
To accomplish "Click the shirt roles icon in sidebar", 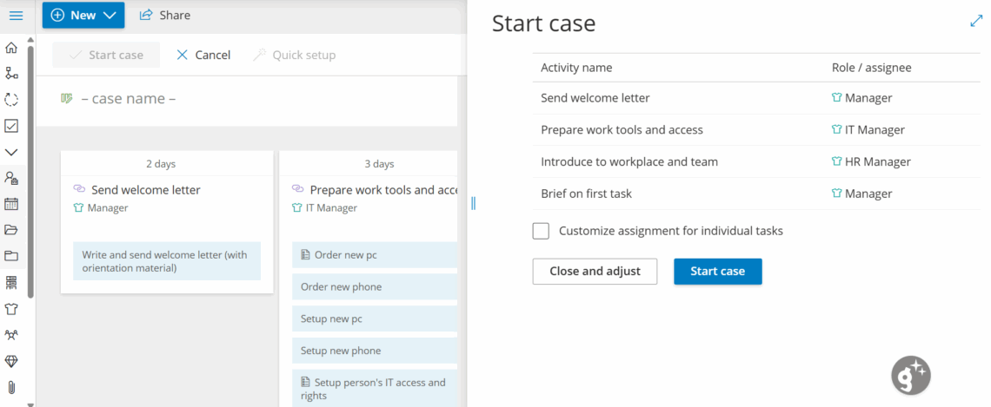I will coord(11,309).
